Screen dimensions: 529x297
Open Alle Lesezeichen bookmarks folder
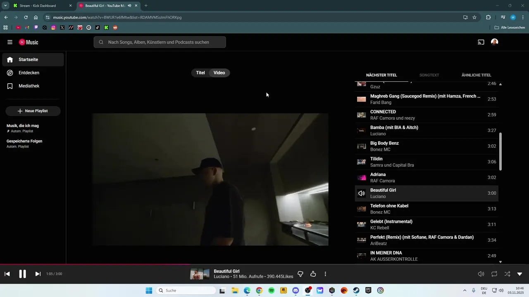[510, 28]
